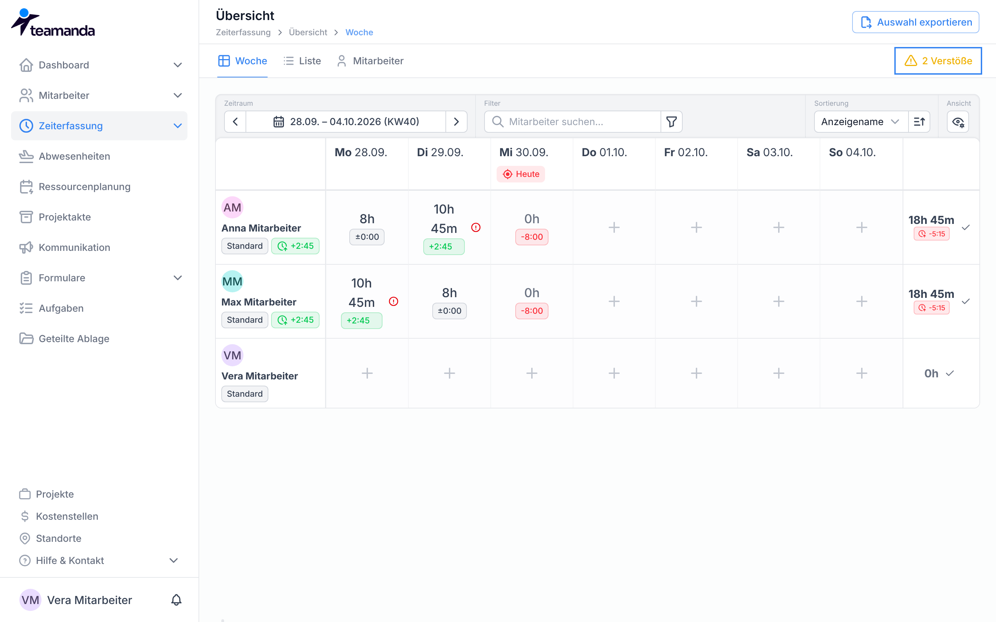Go to next week arrow

[456, 122]
